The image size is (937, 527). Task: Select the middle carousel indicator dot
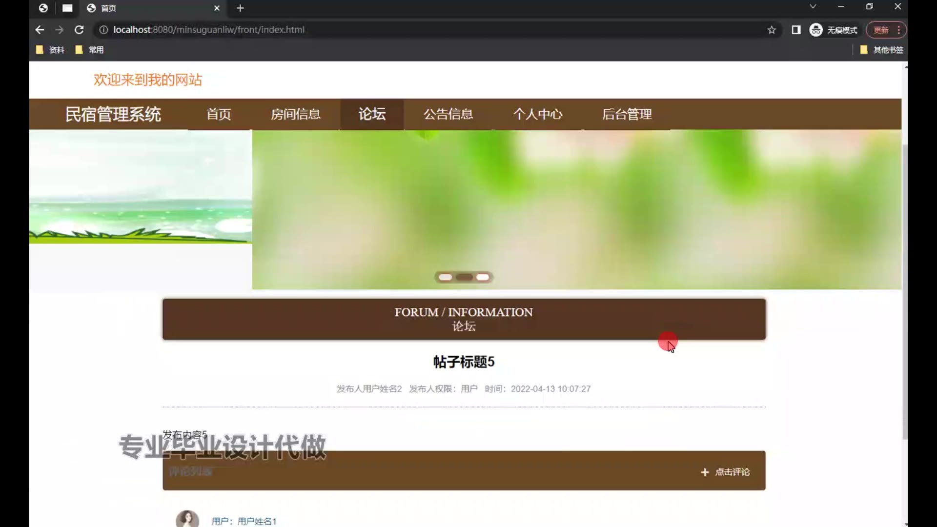pos(464,277)
